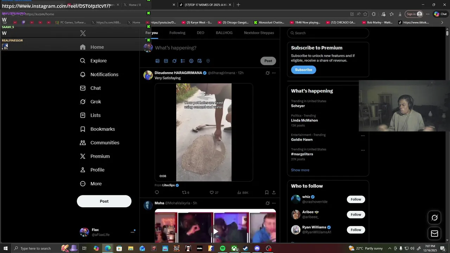
Task: Open Messages floating envelope button
Action: (x=435, y=234)
